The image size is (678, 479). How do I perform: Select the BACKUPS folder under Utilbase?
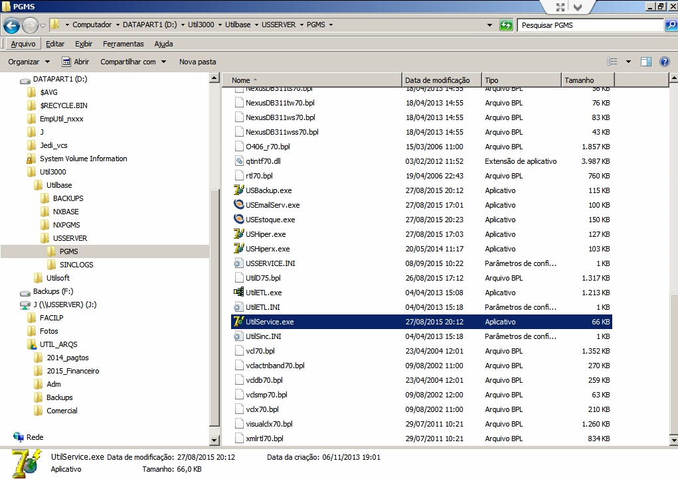(68, 198)
